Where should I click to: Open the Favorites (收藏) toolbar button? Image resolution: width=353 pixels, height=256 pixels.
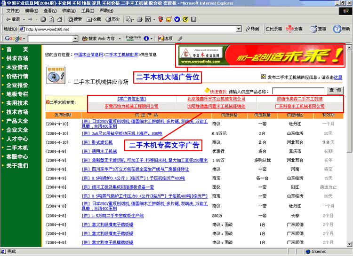pyautogui.click(x=93, y=19)
